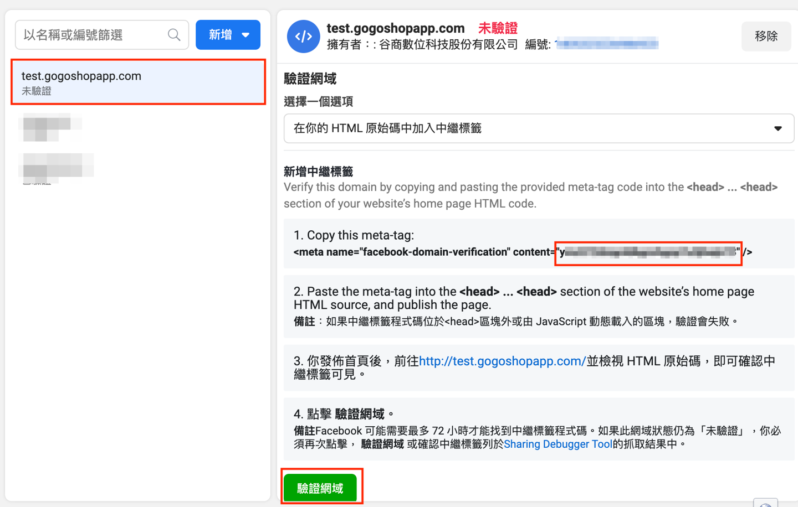This screenshot has height=507, width=798.
Task: Click the blurred 編號 ID value in header
Action: click(x=607, y=44)
